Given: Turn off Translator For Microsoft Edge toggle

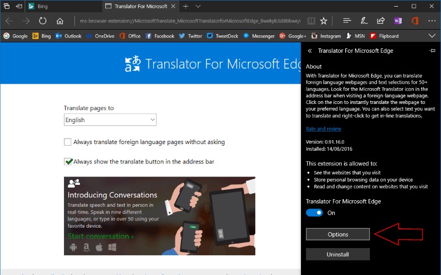Looking at the screenshot, I should pos(314,213).
